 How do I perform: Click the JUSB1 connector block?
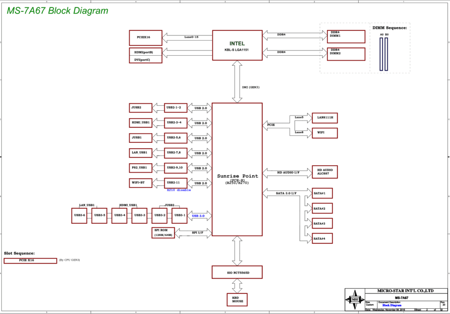(141, 138)
